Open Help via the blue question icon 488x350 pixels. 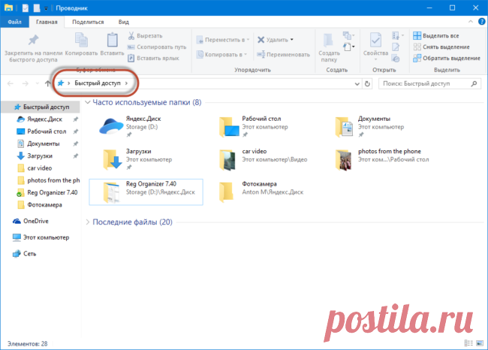click(481, 22)
